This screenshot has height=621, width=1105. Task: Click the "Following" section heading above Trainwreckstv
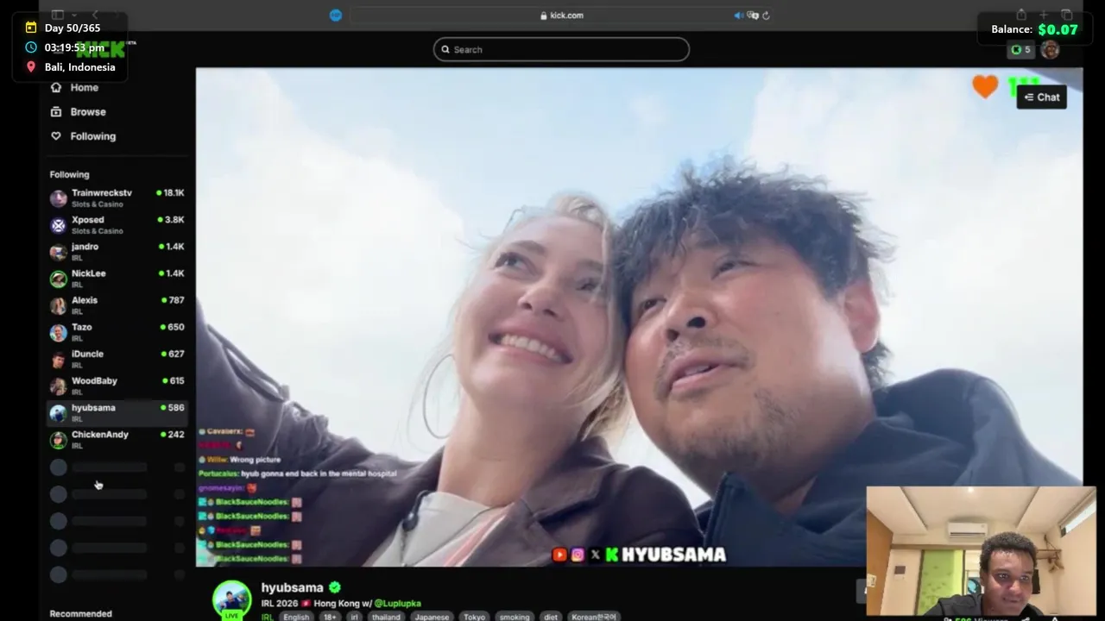tap(69, 174)
